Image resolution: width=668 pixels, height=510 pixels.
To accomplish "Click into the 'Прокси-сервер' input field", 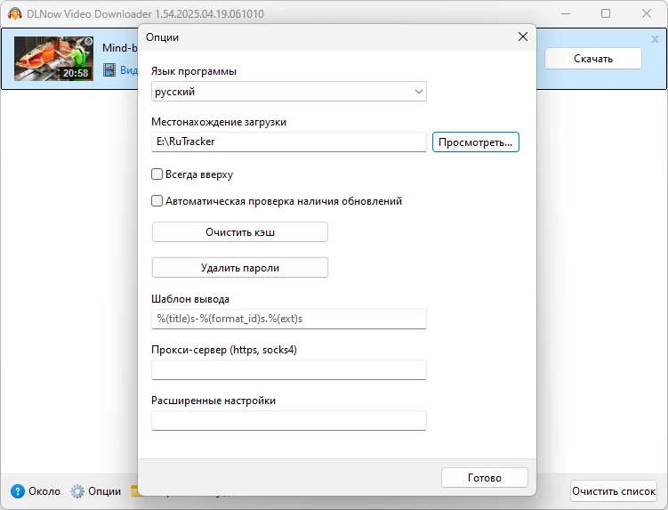I will [289, 369].
